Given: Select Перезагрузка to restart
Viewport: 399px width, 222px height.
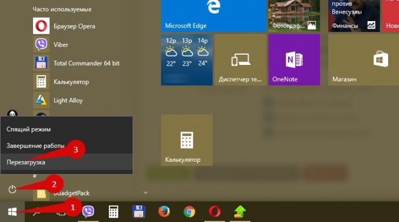Looking at the screenshot, I should coord(67,162).
